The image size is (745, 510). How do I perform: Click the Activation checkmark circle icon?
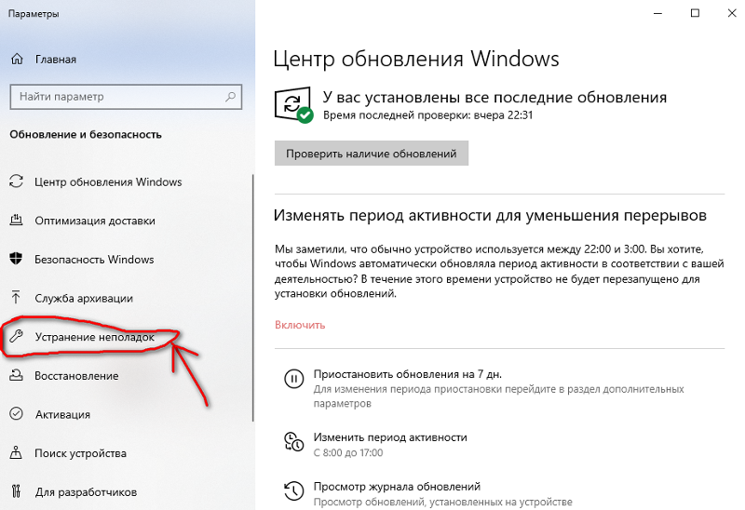click(16, 413)
